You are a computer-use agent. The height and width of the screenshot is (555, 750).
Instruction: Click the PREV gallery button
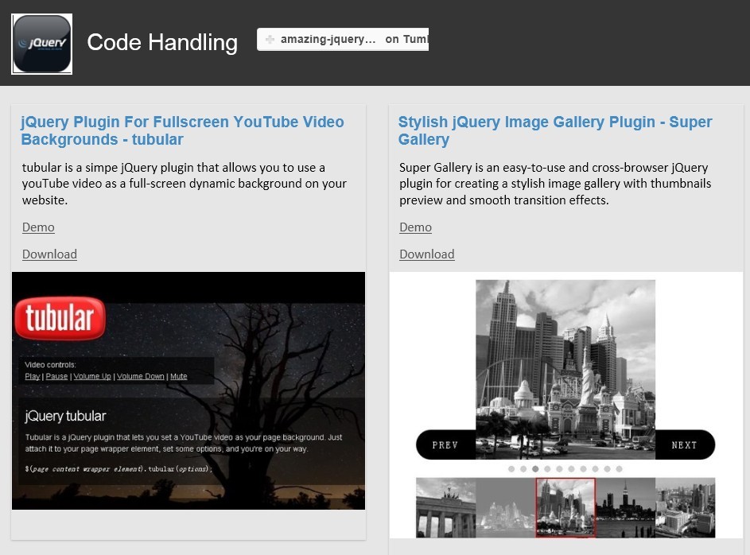pyautogui.click(x=445, y=445)
